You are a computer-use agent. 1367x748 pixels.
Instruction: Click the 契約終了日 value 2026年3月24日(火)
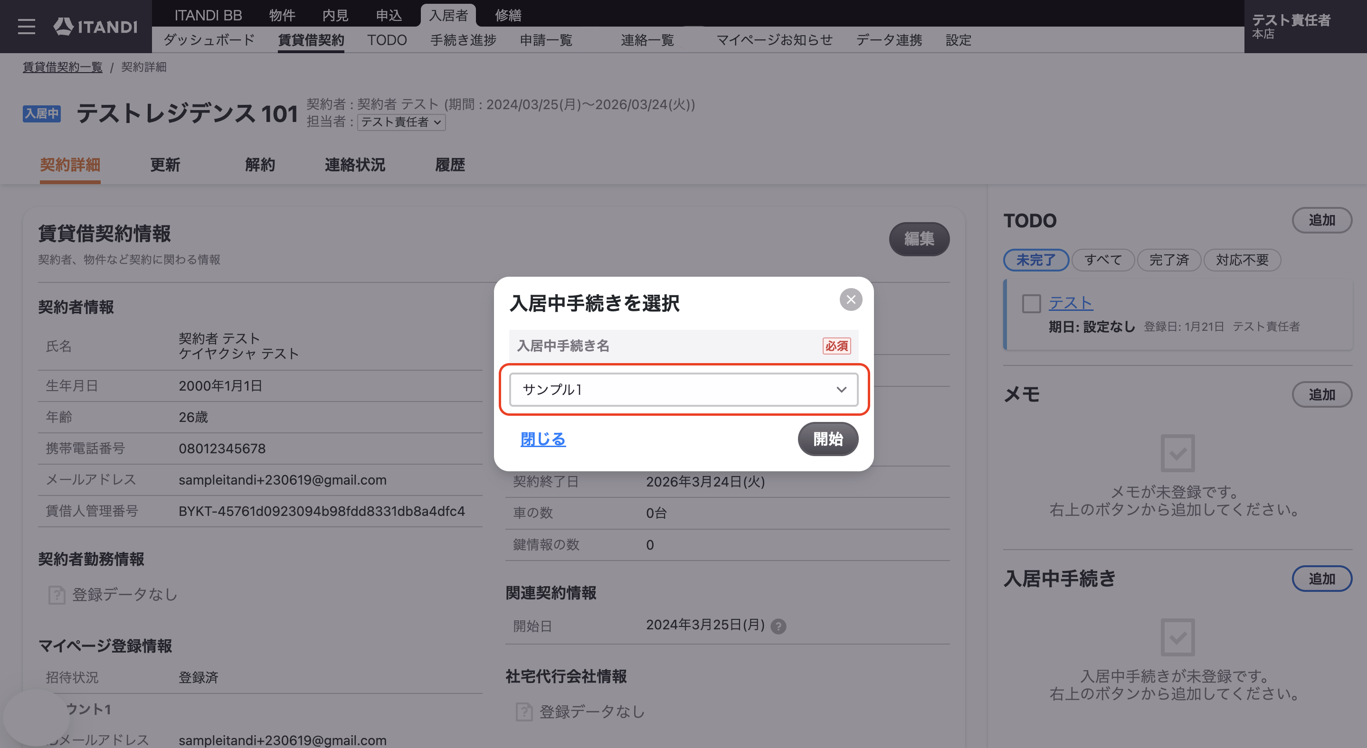point(705,481)
